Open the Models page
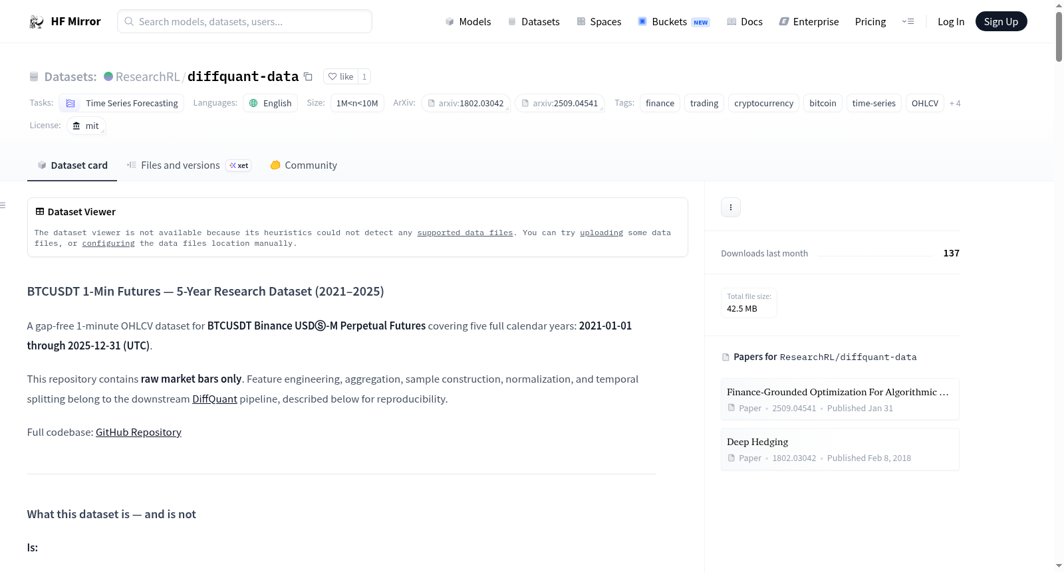 (x=468, y=21)
